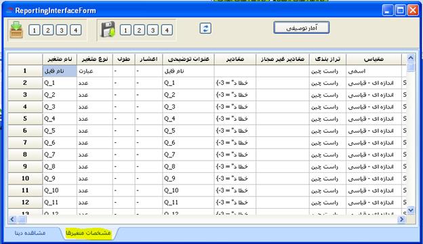Open the highlighted مشخصات متغیرها tab
Viewport: 423px width, 244px height.
pos(89,233)
